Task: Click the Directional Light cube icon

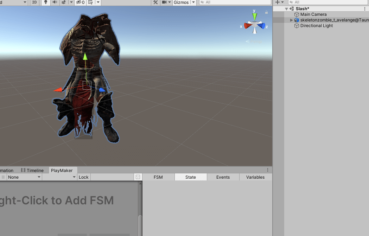Action: (x=297, y=26)
